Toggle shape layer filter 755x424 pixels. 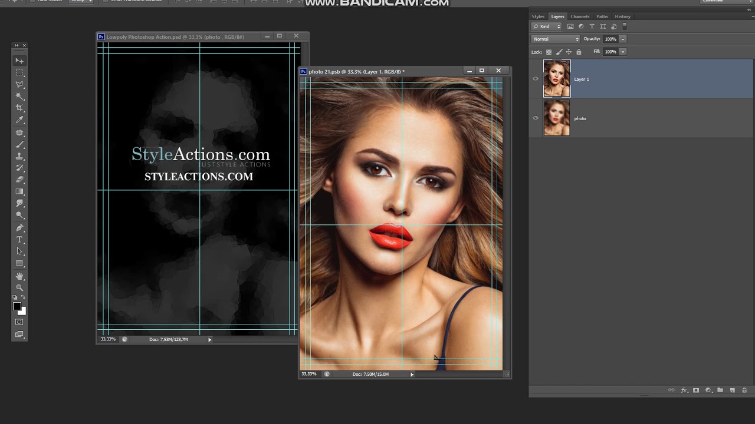coord(603,26)
